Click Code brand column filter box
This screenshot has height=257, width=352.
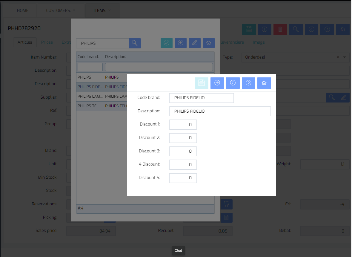(90, 67)
